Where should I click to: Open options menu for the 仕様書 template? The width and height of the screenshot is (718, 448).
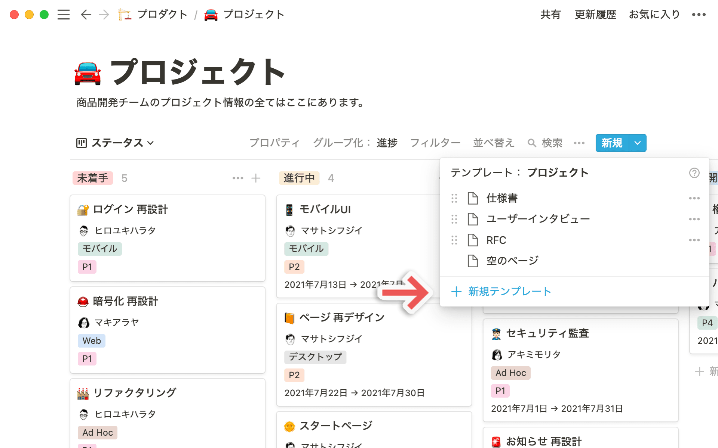pyautogui.click(x=694, y=198)
